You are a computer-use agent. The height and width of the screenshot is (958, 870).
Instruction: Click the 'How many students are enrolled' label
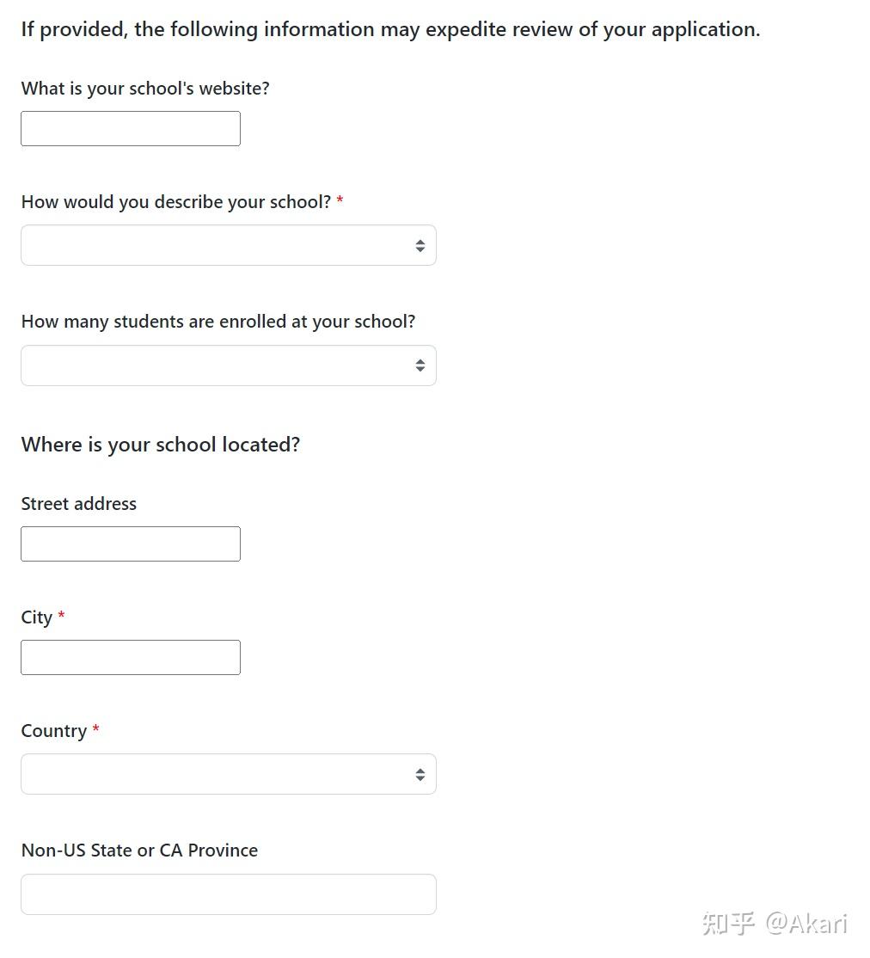point(218,322)
